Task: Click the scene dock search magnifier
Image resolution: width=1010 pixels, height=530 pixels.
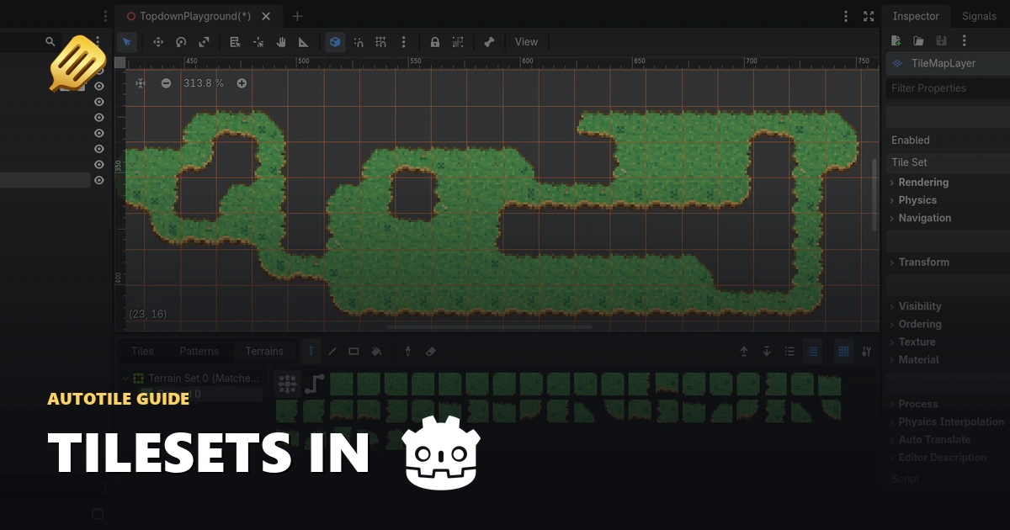Action: 50,41
